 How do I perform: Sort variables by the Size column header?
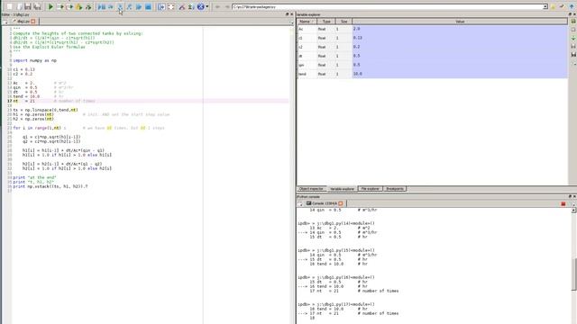pyautogui.click(x=343, y=22)
